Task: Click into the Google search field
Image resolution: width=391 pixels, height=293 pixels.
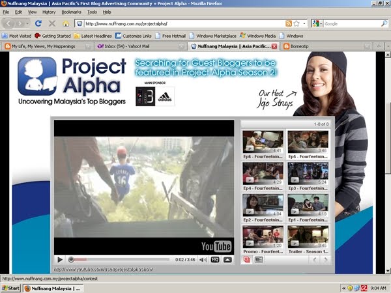Action: [352, 23]
